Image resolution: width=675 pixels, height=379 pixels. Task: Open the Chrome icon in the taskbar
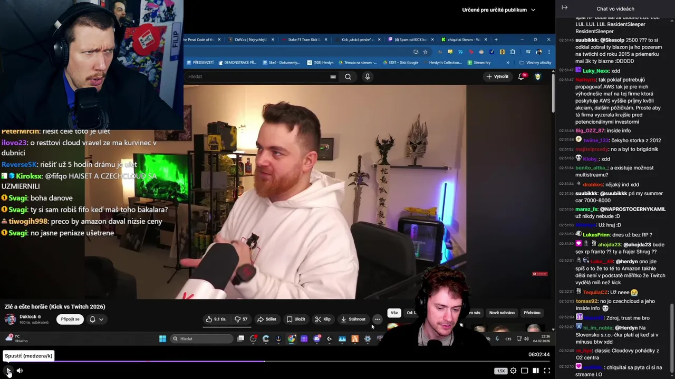[x=291, y=338]
